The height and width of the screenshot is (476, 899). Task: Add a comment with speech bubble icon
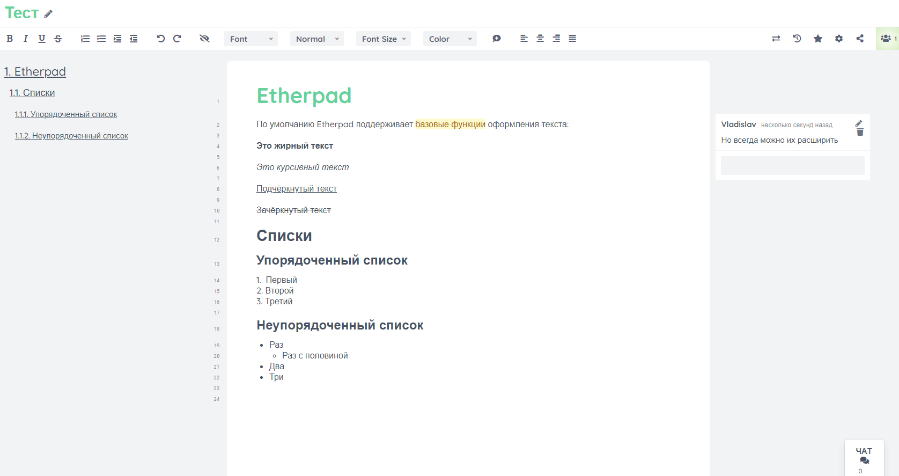coord(497,39)
